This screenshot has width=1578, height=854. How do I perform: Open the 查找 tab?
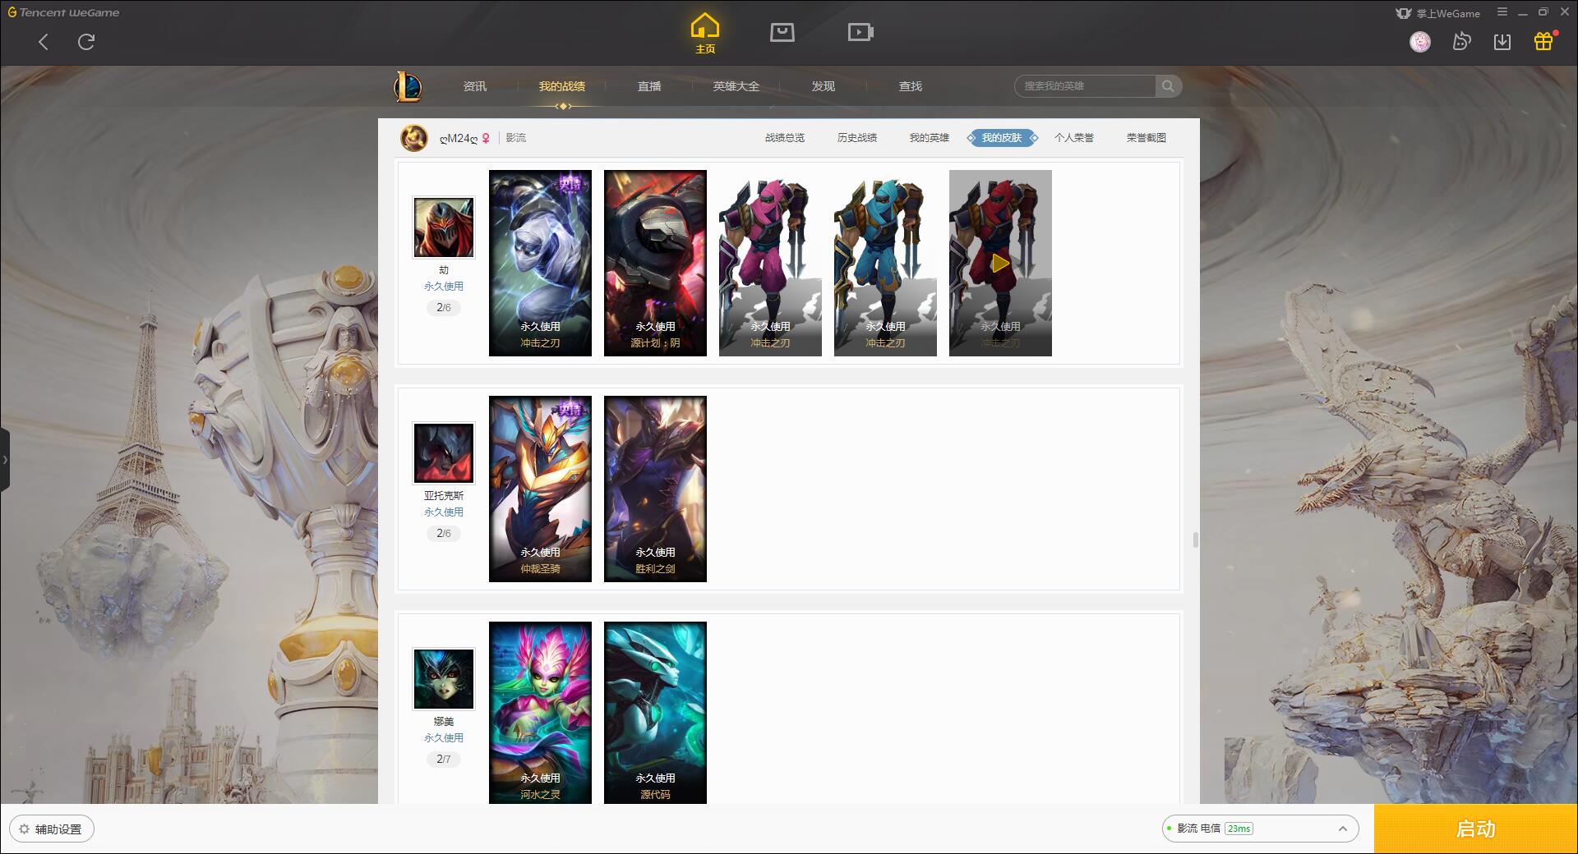(x=911, y=86)
